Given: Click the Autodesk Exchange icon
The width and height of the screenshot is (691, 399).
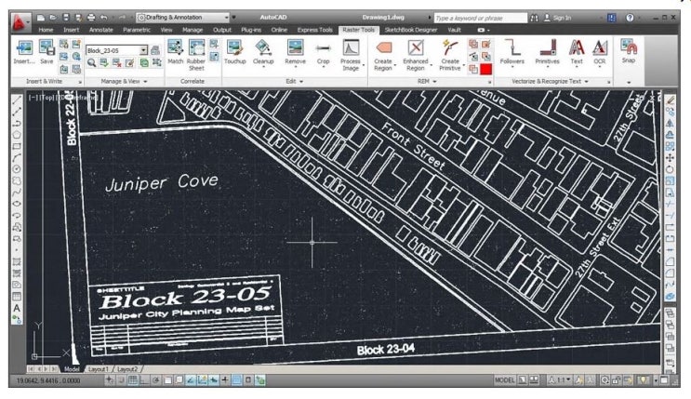Looking at the screenshot, I should (x=611, y=18).
